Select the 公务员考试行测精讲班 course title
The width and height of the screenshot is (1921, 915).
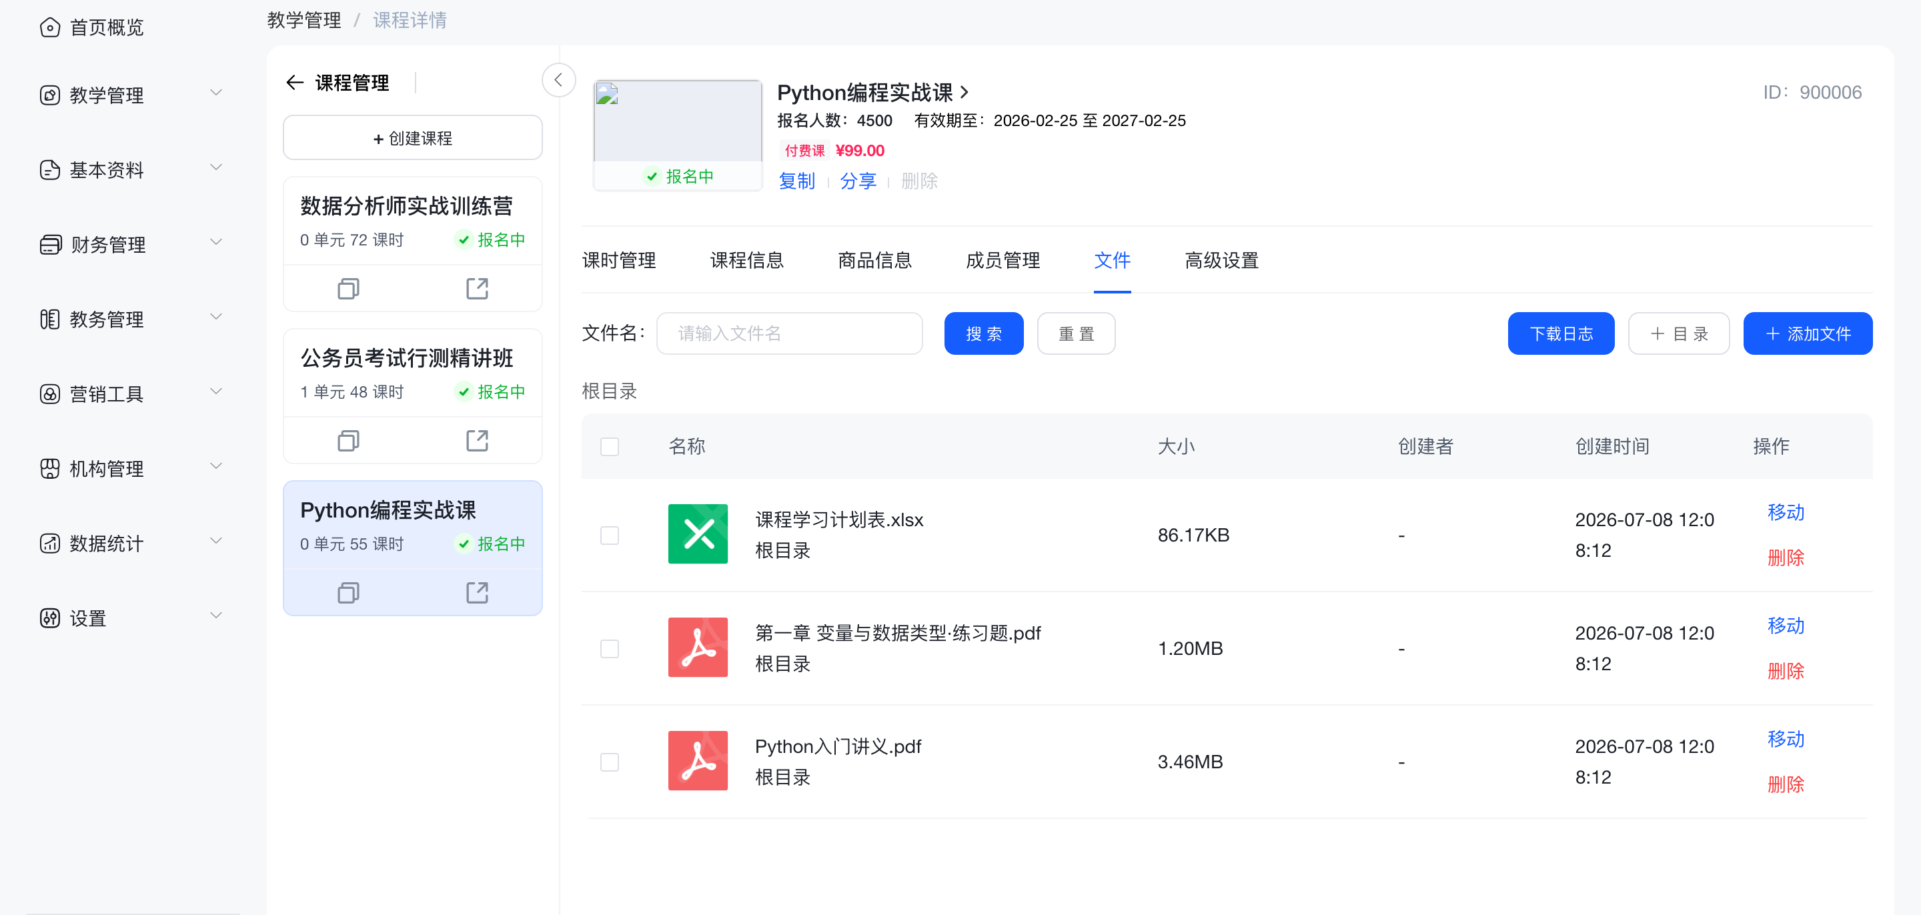click(x=406, y=358)
